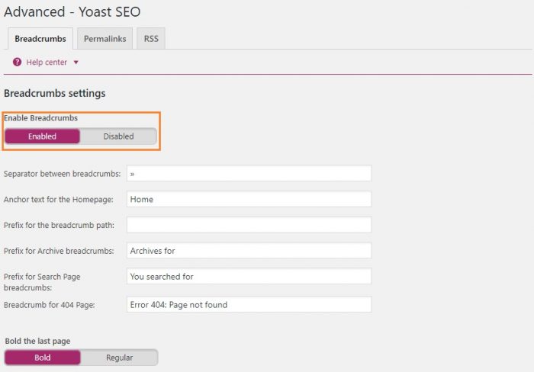
Task: Click the 'Prefix for Search Page breadcrumbs:' label
Action: tap(42, 282)
